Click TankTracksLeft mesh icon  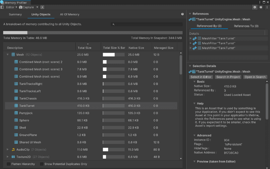click(x=16, y=91)
